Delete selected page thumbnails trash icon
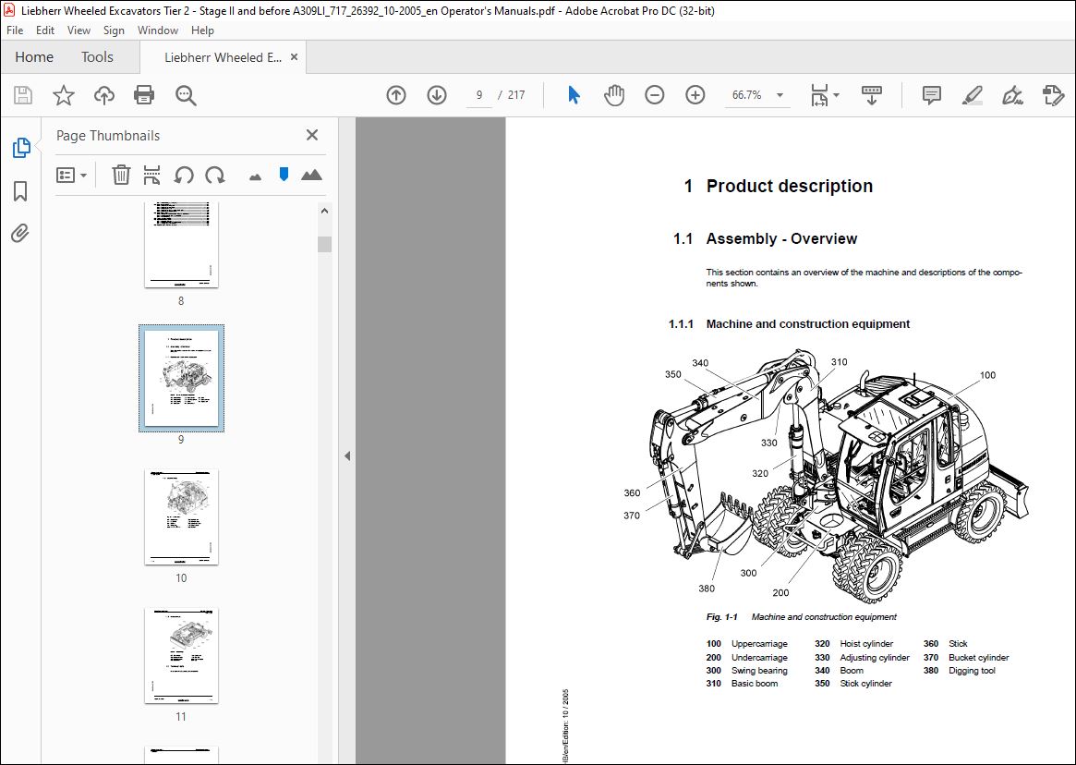The width and height of the screenshot is (1076, 765). pyautogui.click(x=121, y=175)
